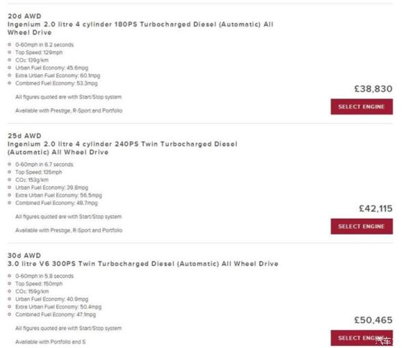Select engine for 30d AWD at £50,465
The width and height of the screenshot is (410, 348).
361,338
